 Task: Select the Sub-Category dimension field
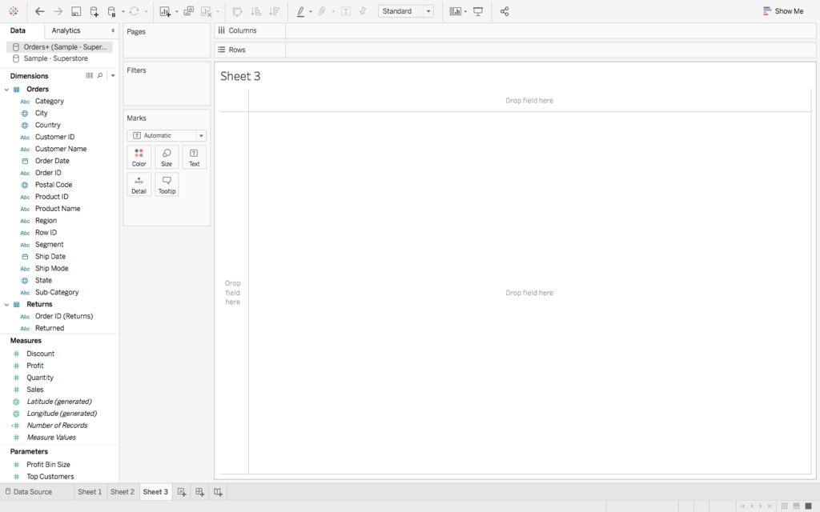tap(57, 293)
